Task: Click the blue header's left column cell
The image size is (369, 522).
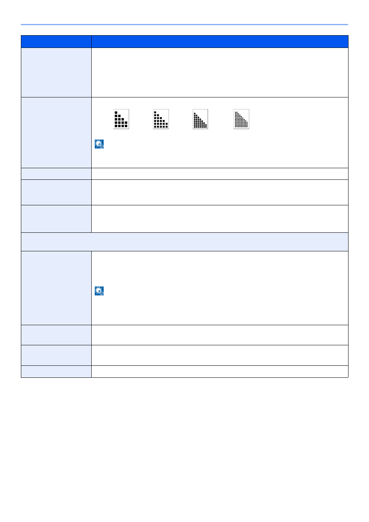Action: (56, 42)
